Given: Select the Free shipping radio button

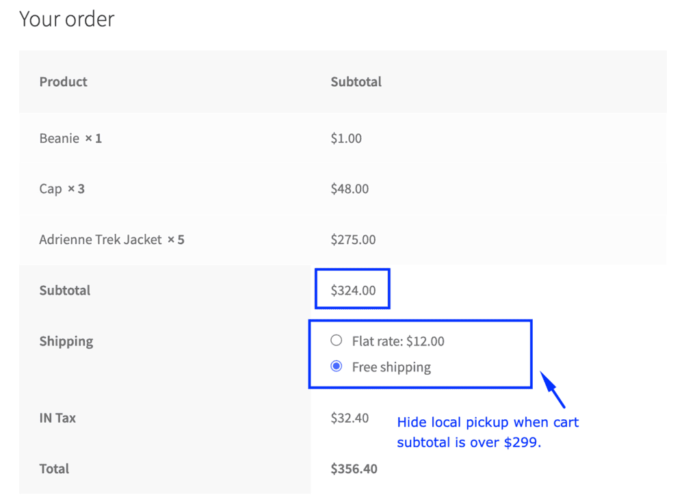Looking at the screenshot, I should pyautogui.click(x=336, y=367).
